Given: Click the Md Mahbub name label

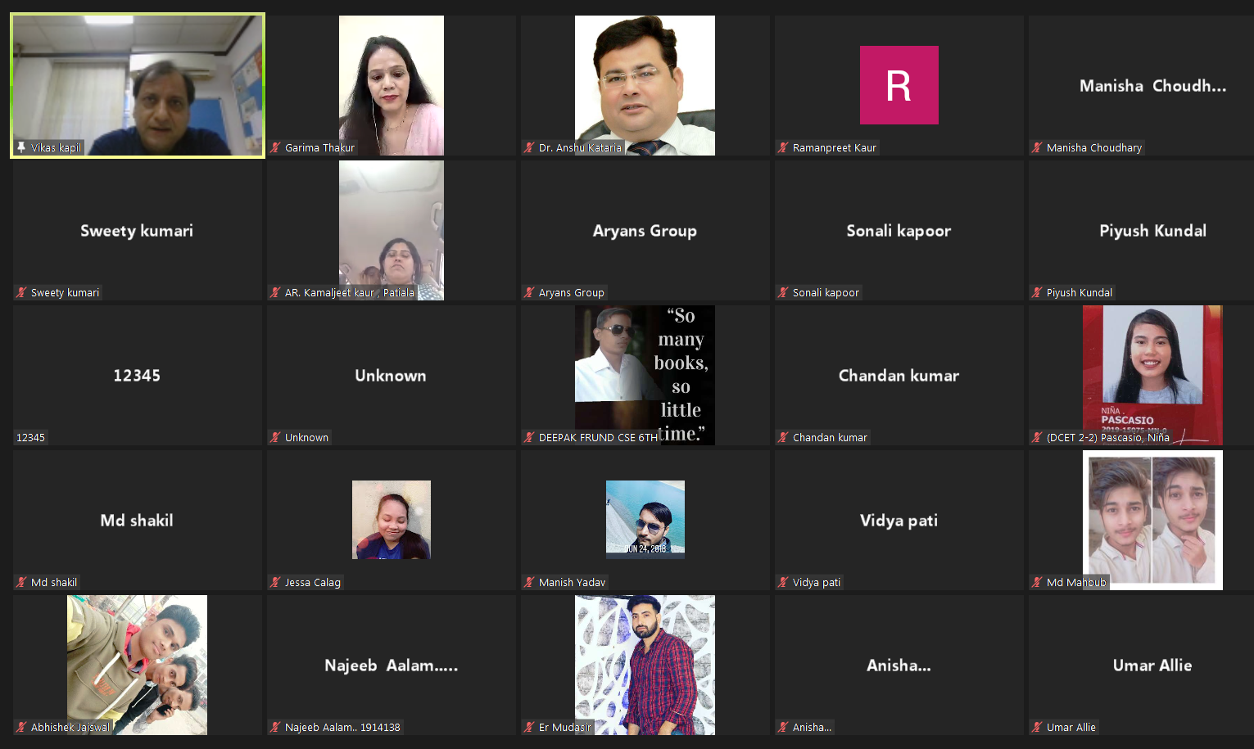Looking at the screenshot, I should click(x=1076, y=583).
